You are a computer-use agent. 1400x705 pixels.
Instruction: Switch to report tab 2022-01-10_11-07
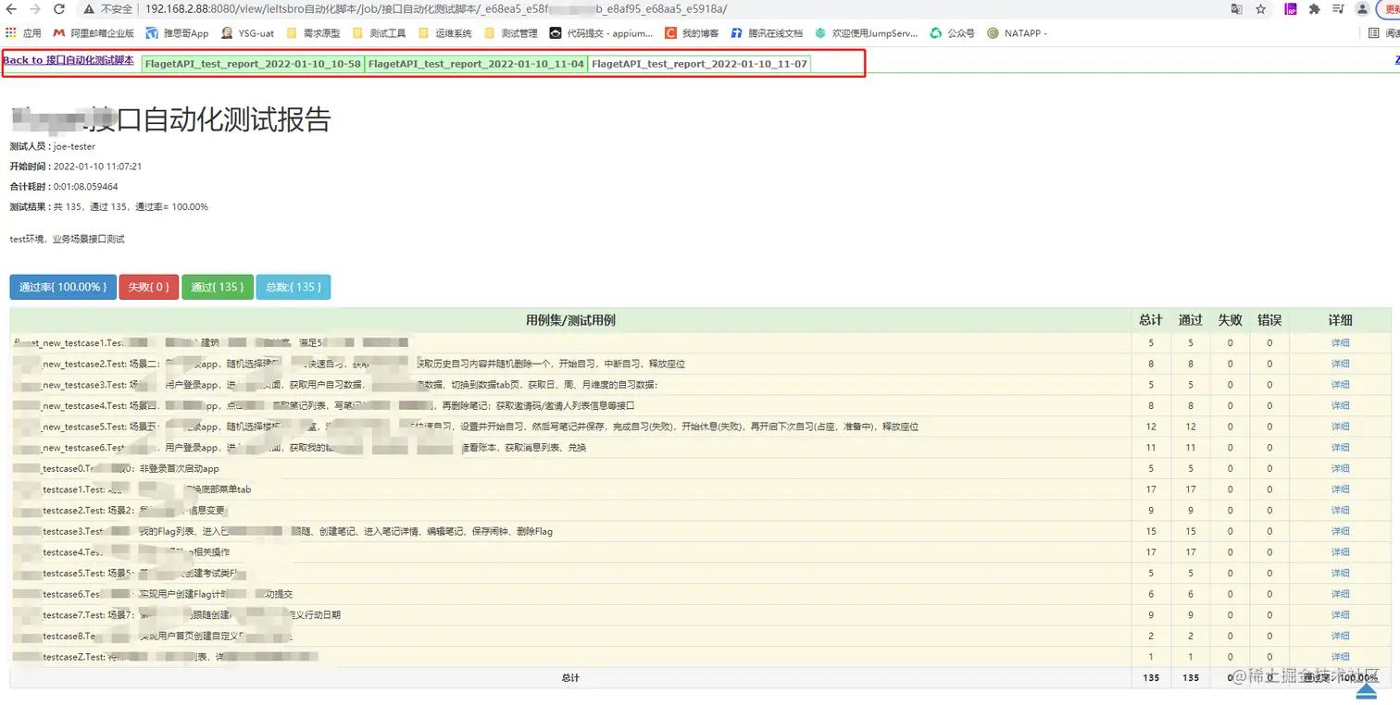699,64
